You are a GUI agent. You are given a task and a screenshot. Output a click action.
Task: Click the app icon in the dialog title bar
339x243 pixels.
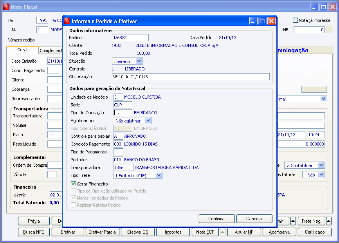67,21
